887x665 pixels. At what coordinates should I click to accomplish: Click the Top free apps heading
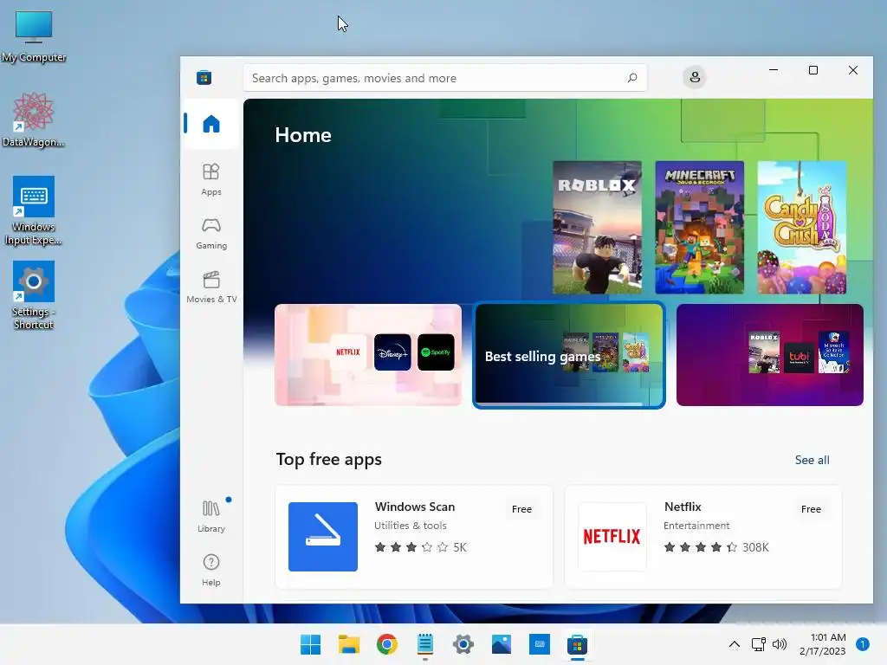click(x=328, y=459)
